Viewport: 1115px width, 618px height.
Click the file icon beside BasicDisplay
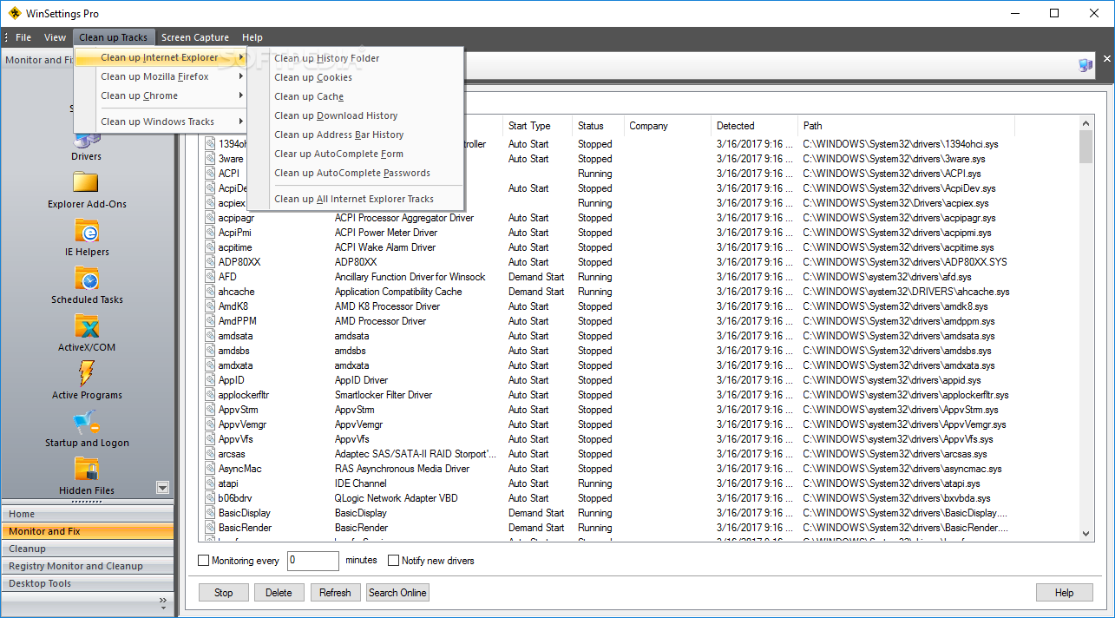coord(210,513)
